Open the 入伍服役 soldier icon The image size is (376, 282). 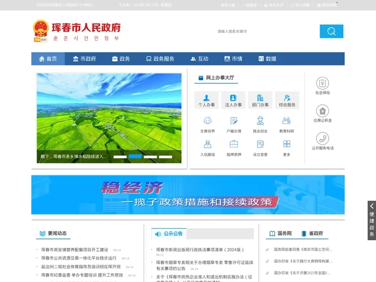coord(207,144)
